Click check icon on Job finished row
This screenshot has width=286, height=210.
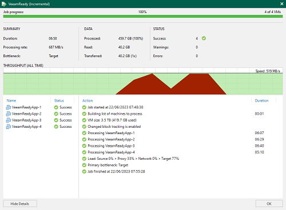[x=84, y=172]
